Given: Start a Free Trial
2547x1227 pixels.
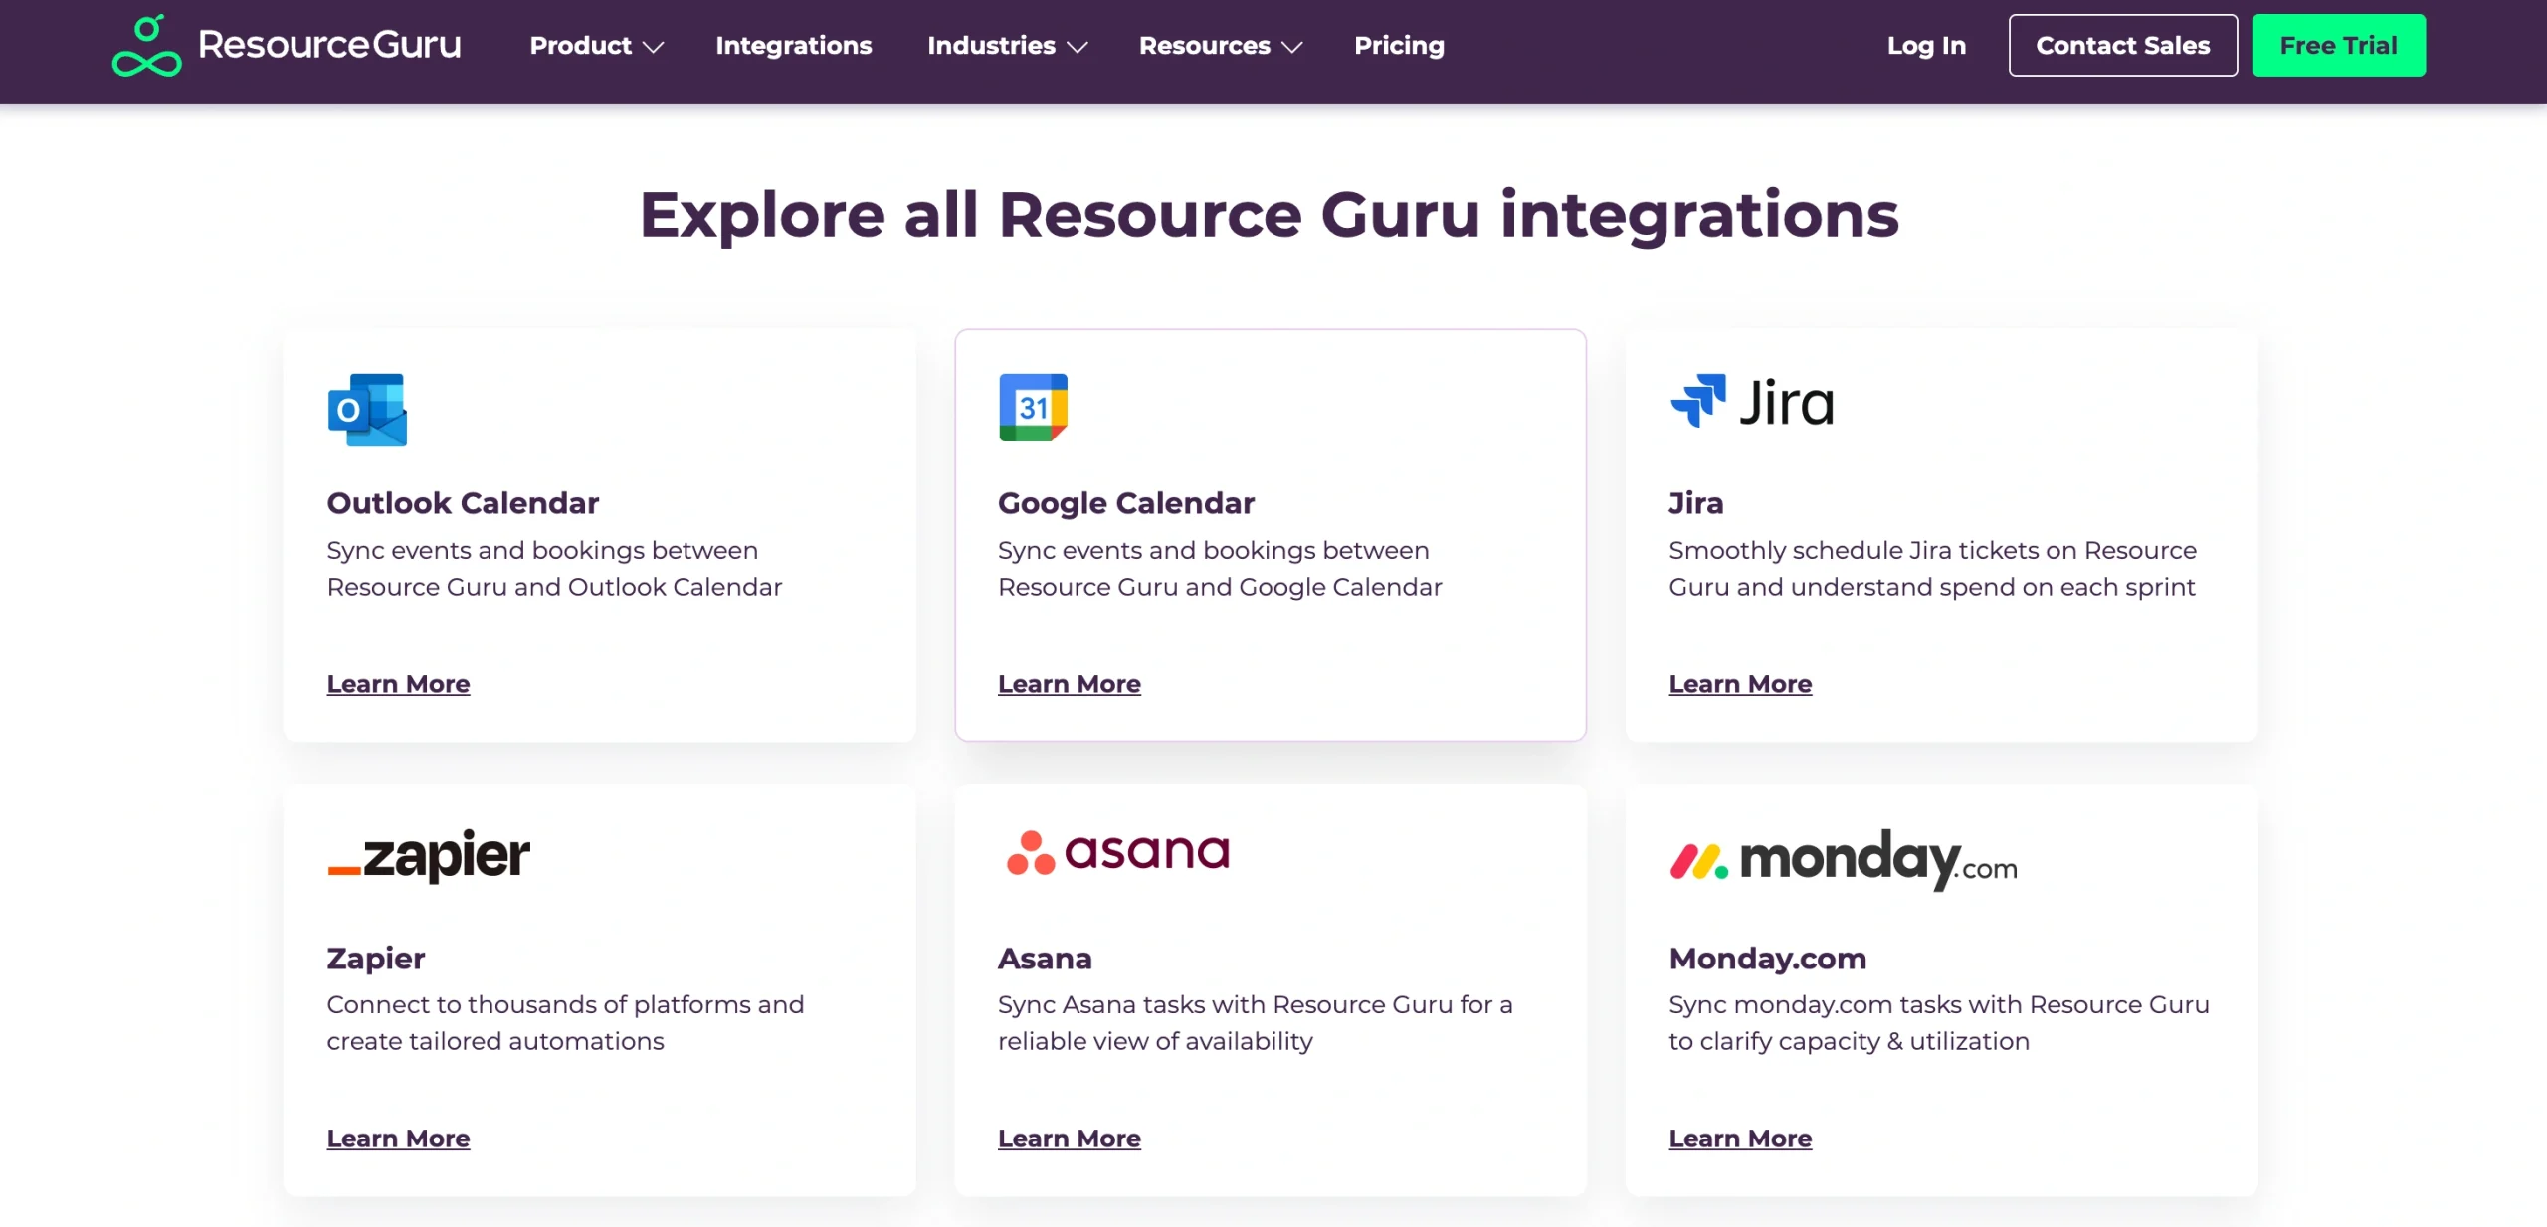Looking at the screenshot, I should pyautogui.click(x=2338, y=46).
